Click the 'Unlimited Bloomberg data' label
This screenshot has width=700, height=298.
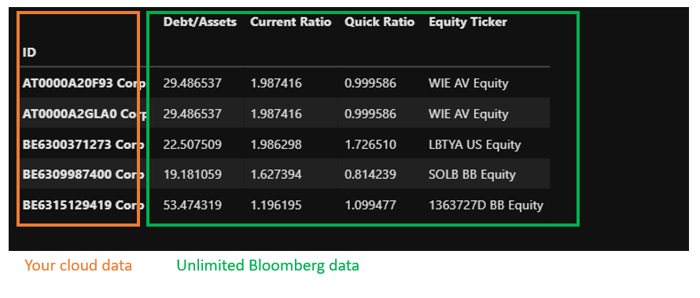[267, 266]
